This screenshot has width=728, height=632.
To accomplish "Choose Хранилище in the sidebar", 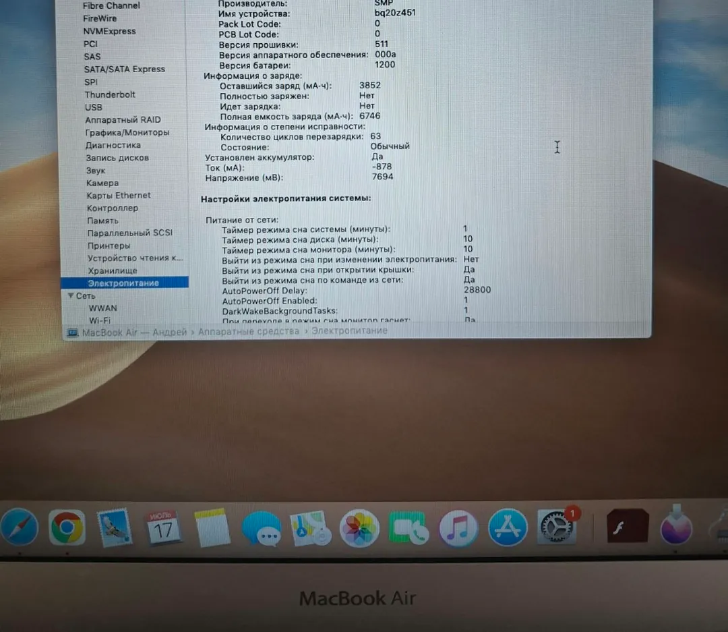I will click(113, 270).
